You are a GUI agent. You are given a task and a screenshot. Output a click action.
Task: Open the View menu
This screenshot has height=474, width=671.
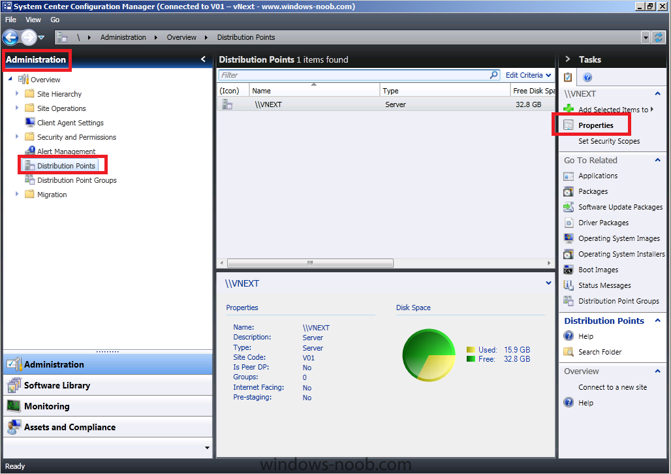pyautogui.click(x=33, y=20)
